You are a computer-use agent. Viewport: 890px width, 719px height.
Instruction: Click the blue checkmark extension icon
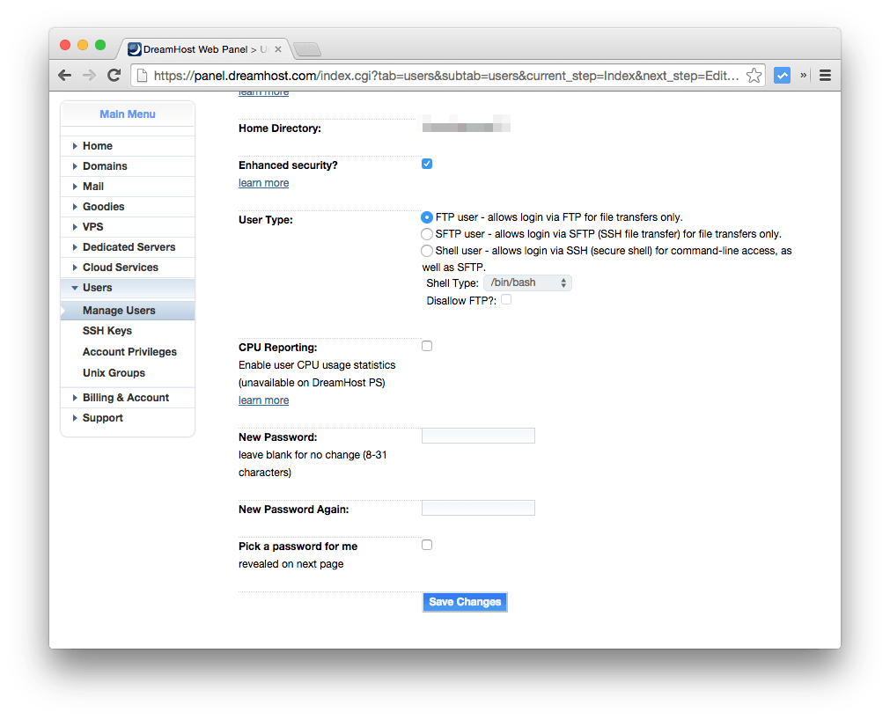coord(782,75)
